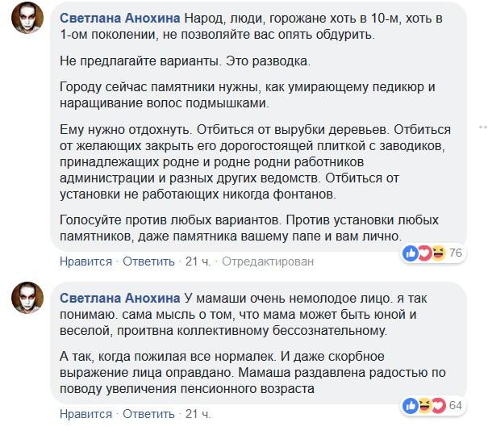Click Светлана Анохина's avatar on the second comment
The image size is (488, 435).
pos(27,300)
